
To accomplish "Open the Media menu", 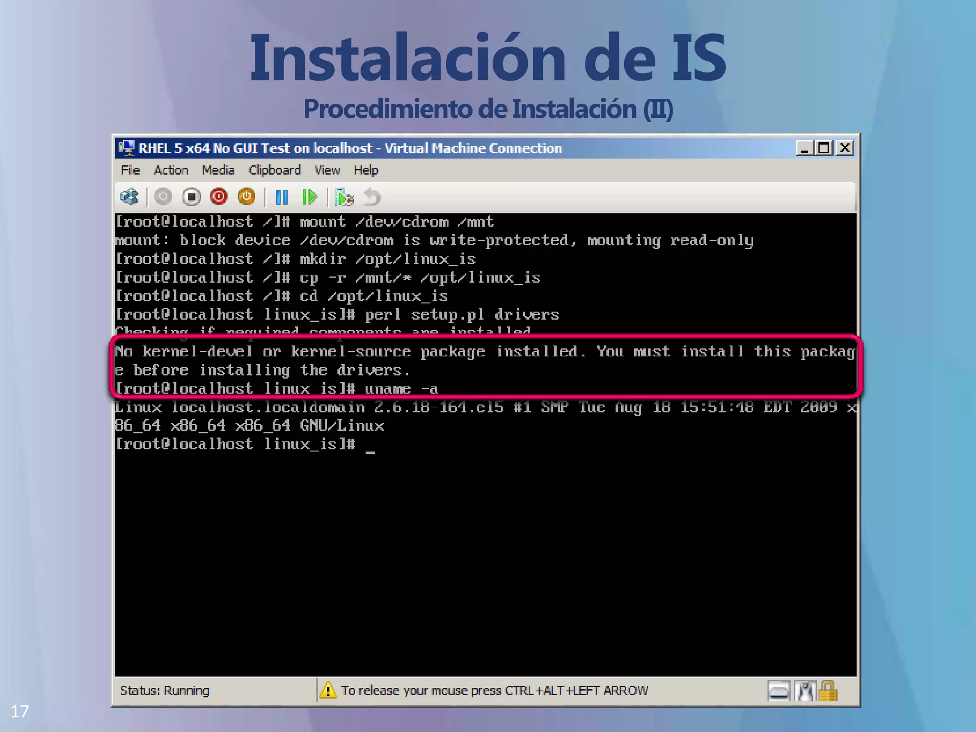I will pyautogui.click(x=218, y=170).
